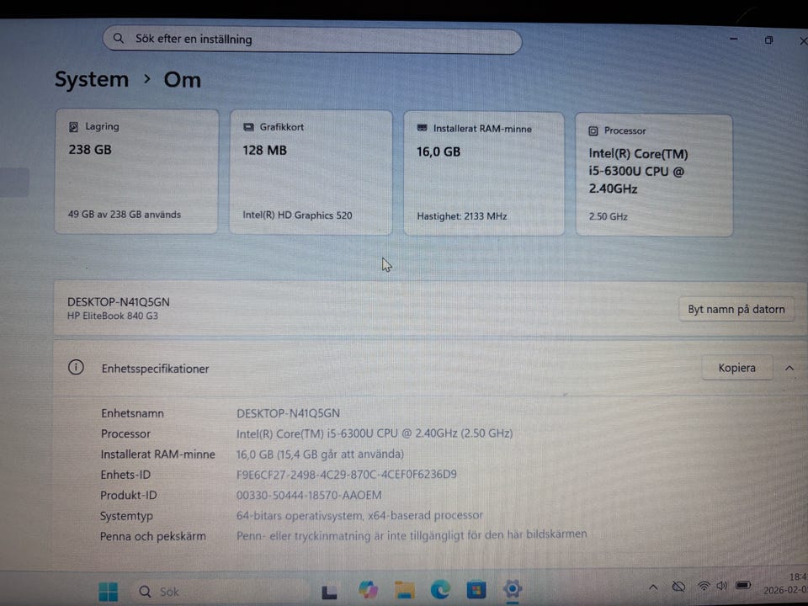
Task: Restore down the Settings window
Action: coord(768,40)
